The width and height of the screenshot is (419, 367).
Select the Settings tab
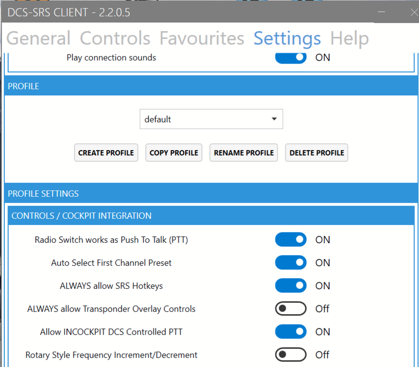[x=287, y=38]
